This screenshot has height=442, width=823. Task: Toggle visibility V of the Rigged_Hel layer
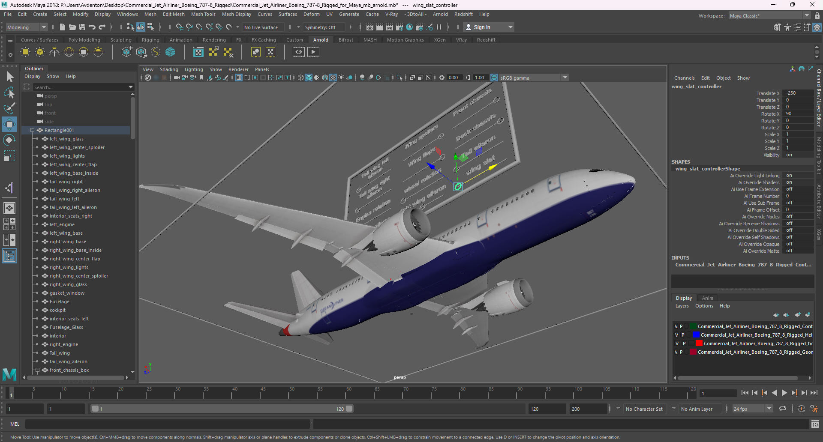(677, 335)
